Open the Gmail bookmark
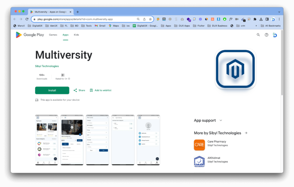294x187 pixels. (x=100, y=26)
